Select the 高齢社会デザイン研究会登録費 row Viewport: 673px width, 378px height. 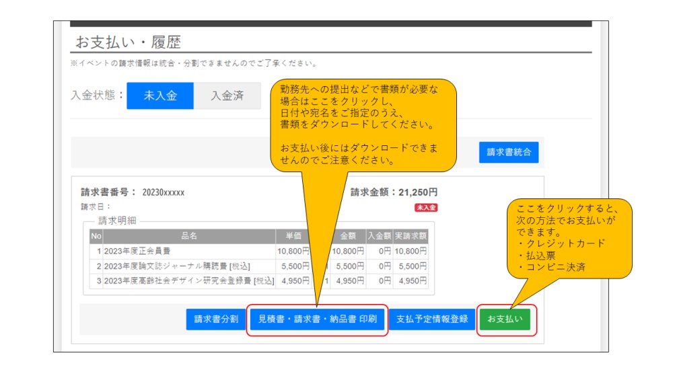188,280
